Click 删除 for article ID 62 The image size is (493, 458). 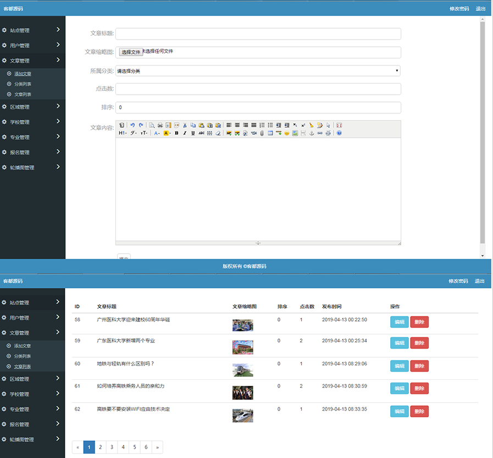tap(419, 411)
